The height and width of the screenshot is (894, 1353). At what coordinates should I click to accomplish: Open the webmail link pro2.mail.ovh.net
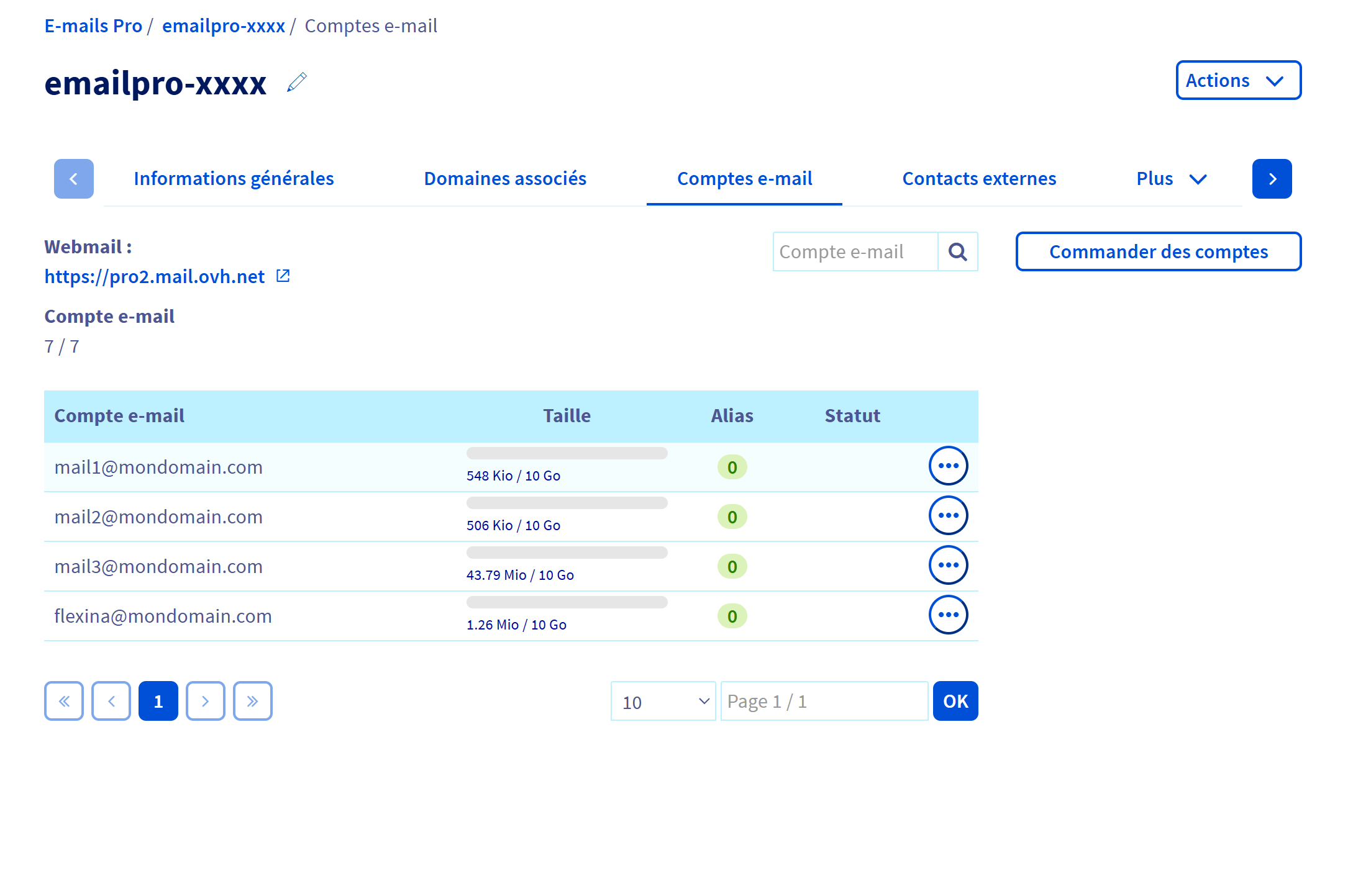(154, 276)
